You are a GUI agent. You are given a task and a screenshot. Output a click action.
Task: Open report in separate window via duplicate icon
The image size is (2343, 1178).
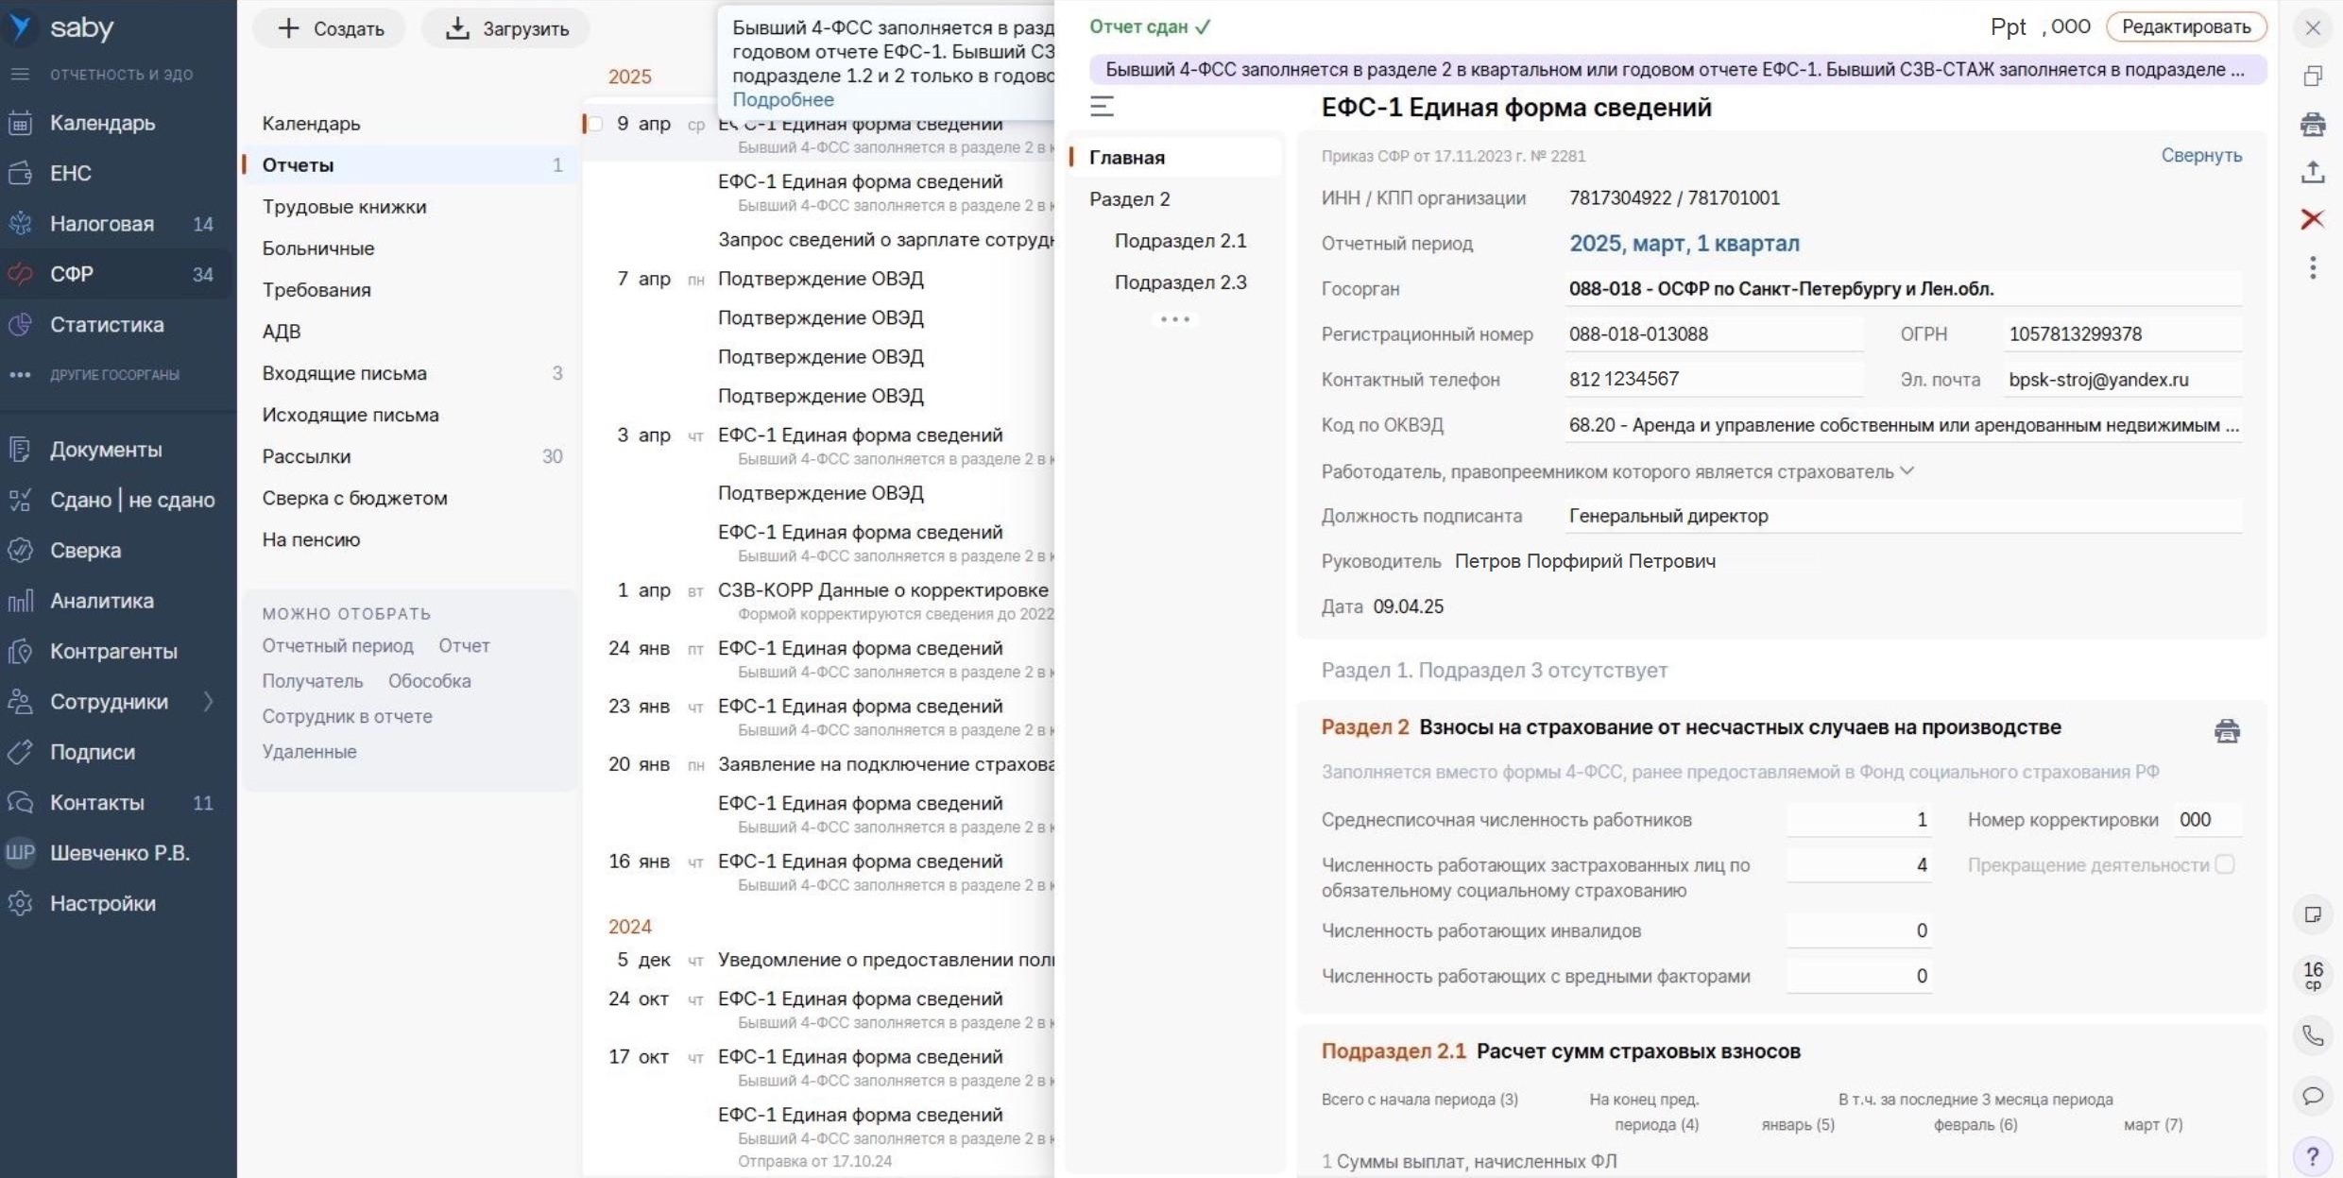pos(2314,73)
